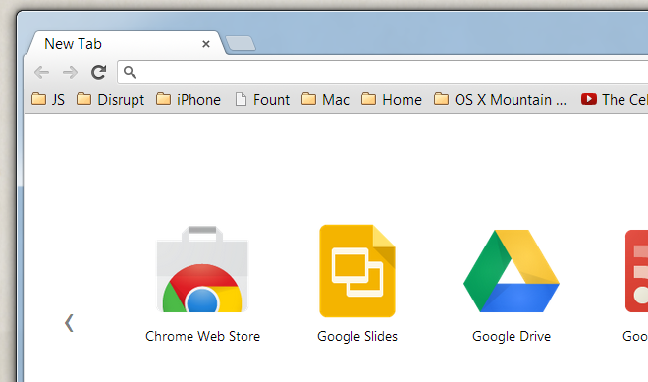Click the browser Back arrow button

[x=42, y=73]
